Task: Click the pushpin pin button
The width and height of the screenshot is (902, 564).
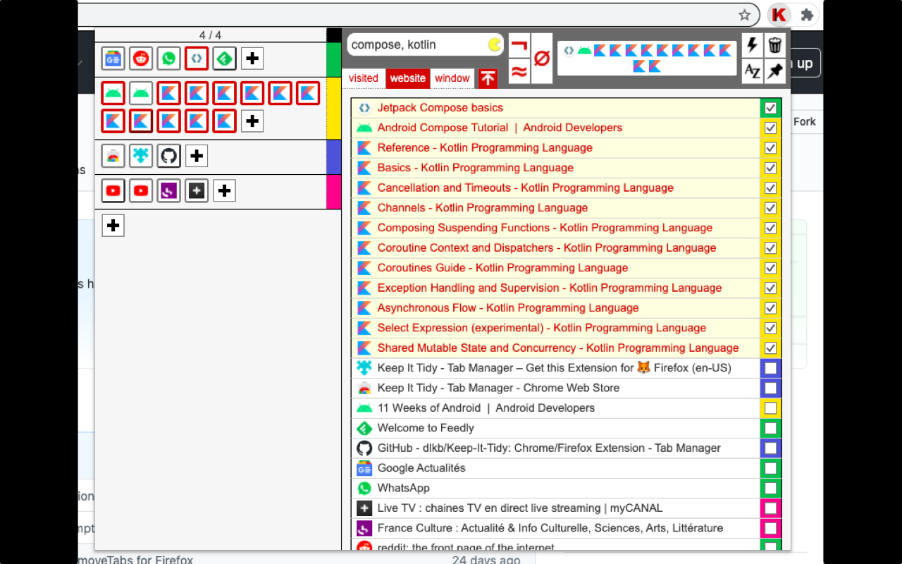Action: (x=775, y=71)
